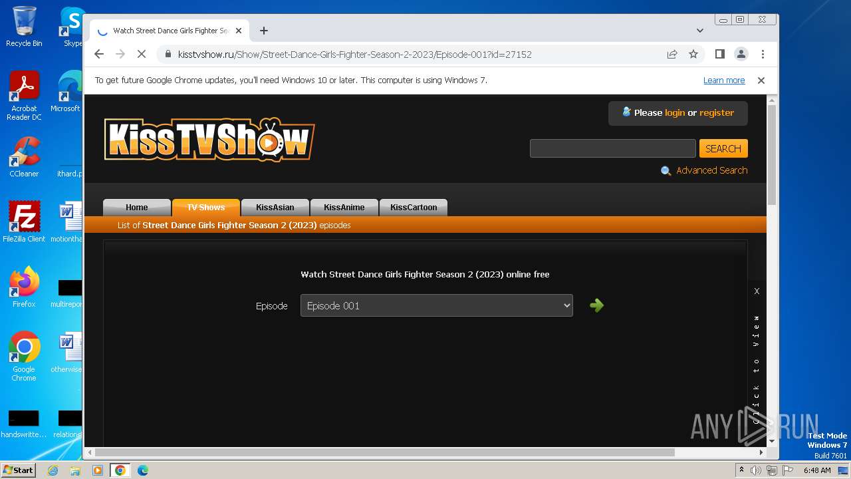The height and width of the screenshot is (479, 851).
Task: Launch FileZilla Client from the desktop
Action: 24,222
